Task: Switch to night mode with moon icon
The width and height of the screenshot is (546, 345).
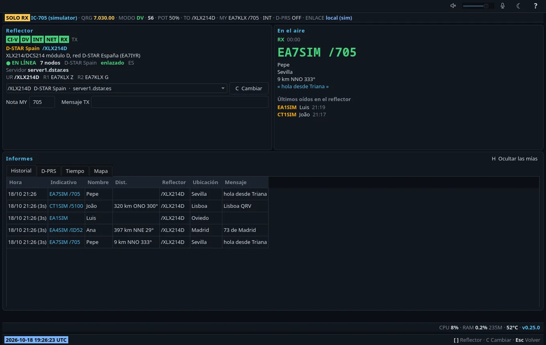Action: click(x=519, y=6)
